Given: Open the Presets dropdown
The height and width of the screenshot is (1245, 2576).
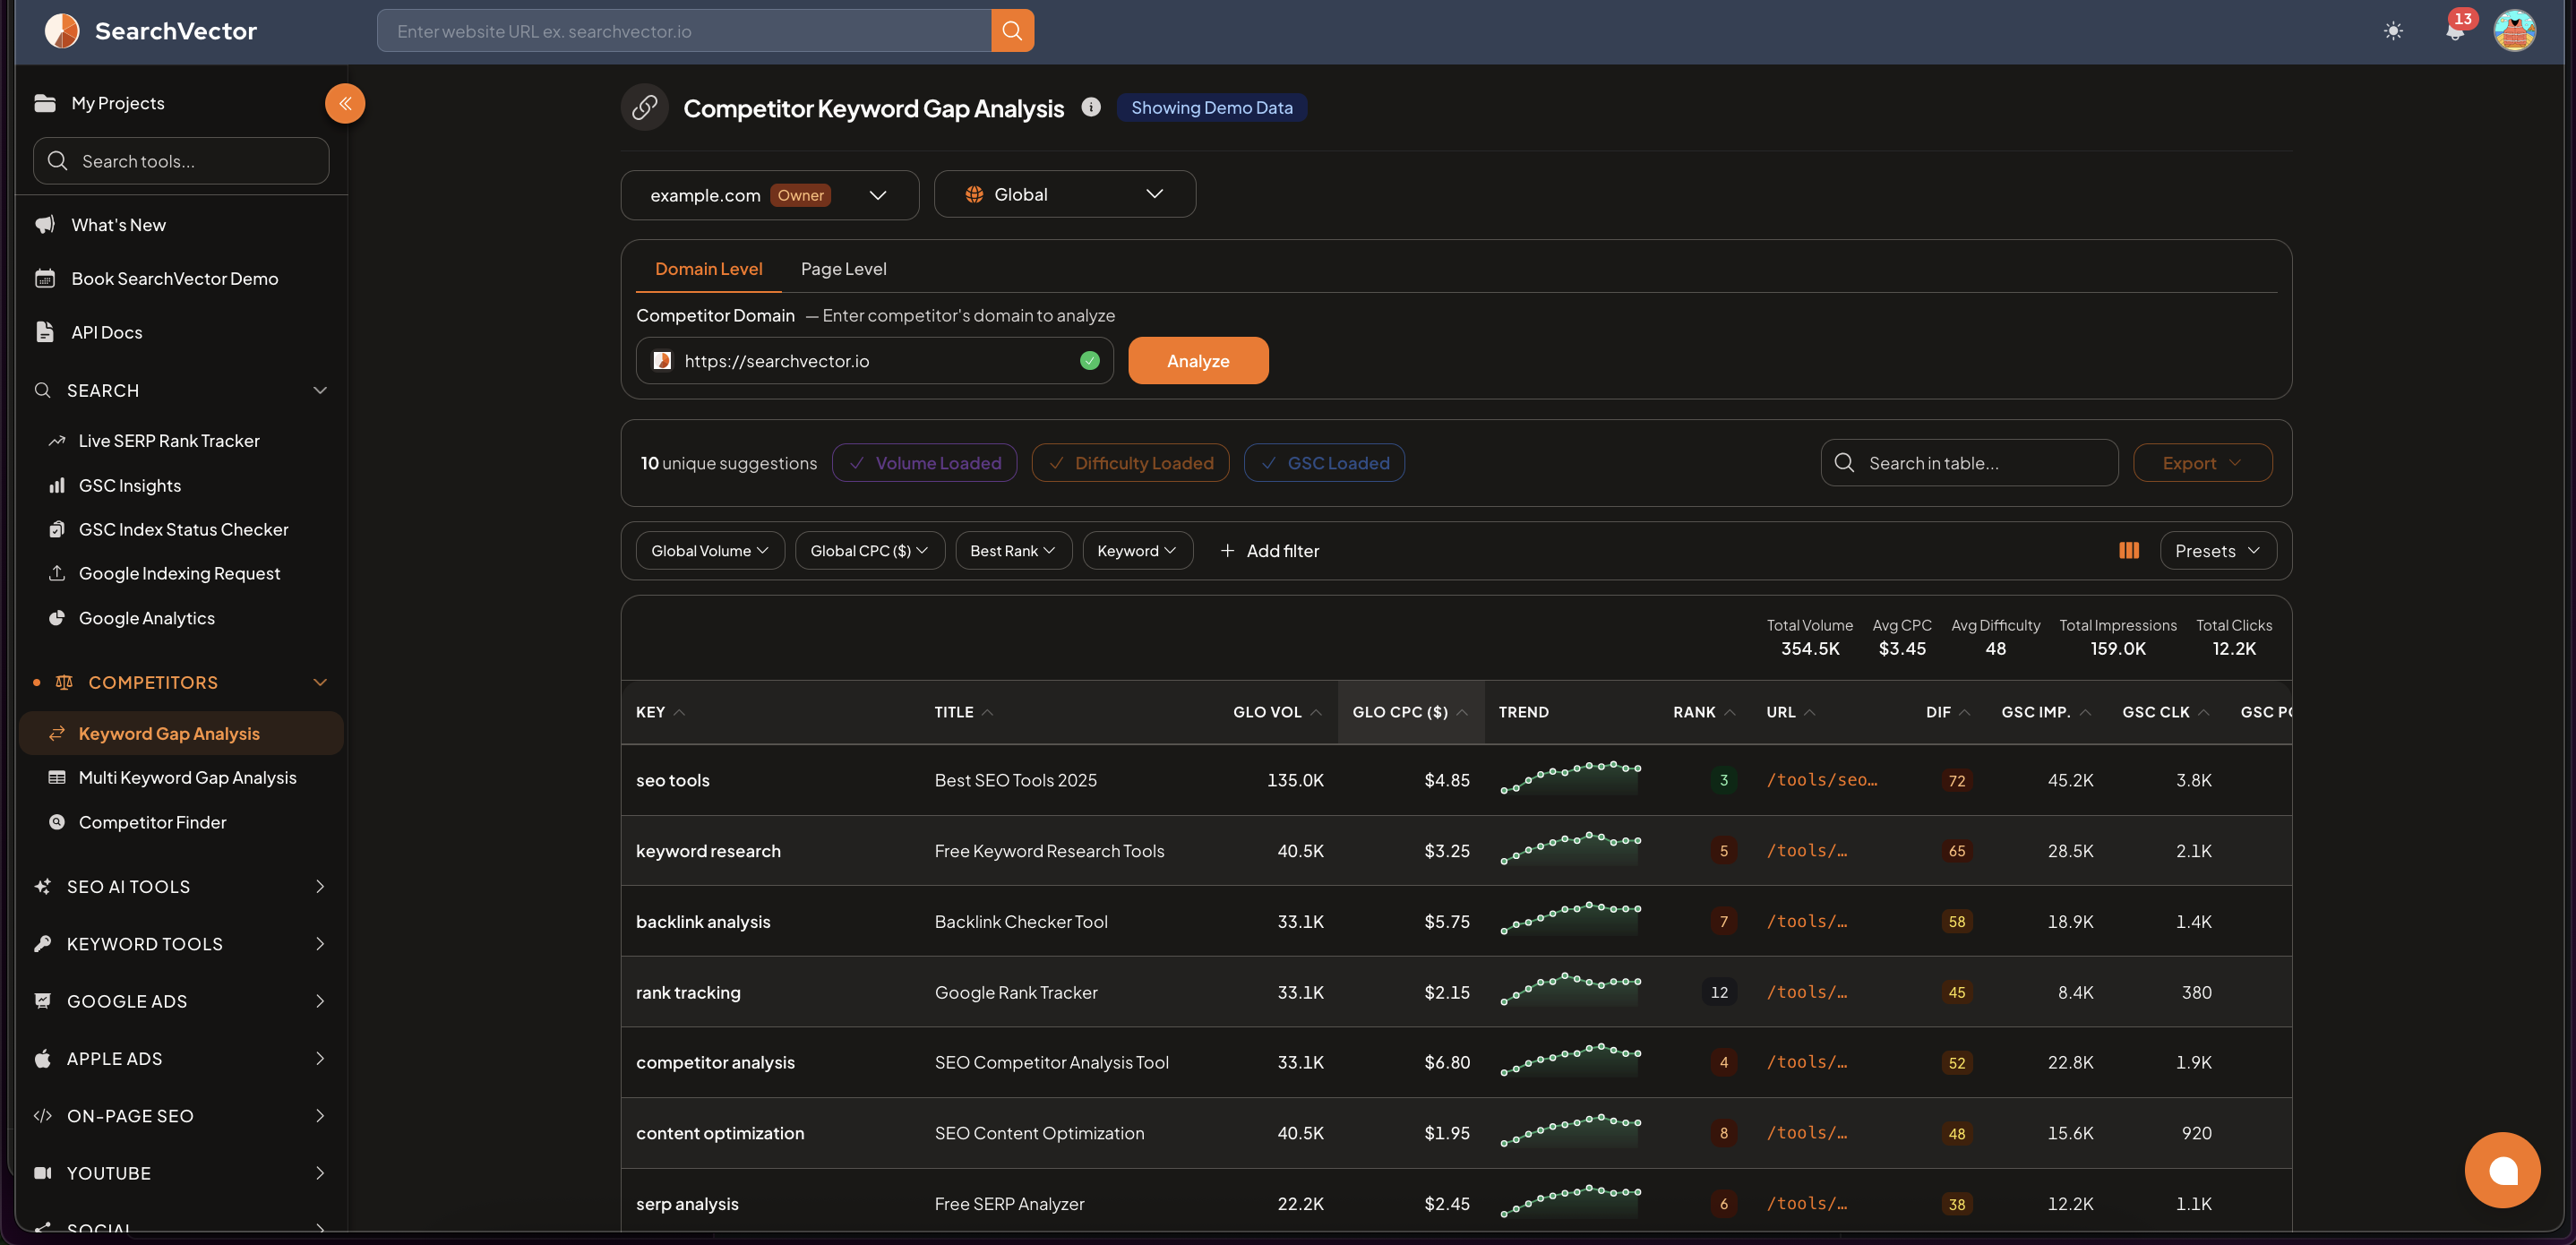Looking at the screenshot, I should tap(2218, 551).
